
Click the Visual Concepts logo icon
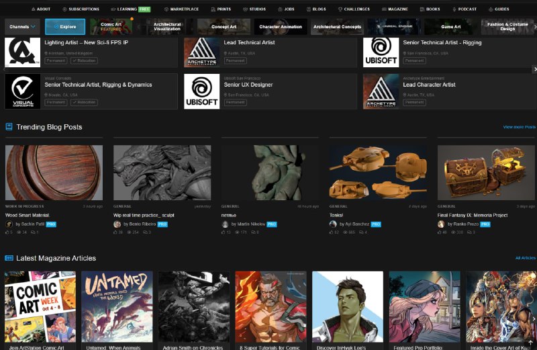point(23,91)
